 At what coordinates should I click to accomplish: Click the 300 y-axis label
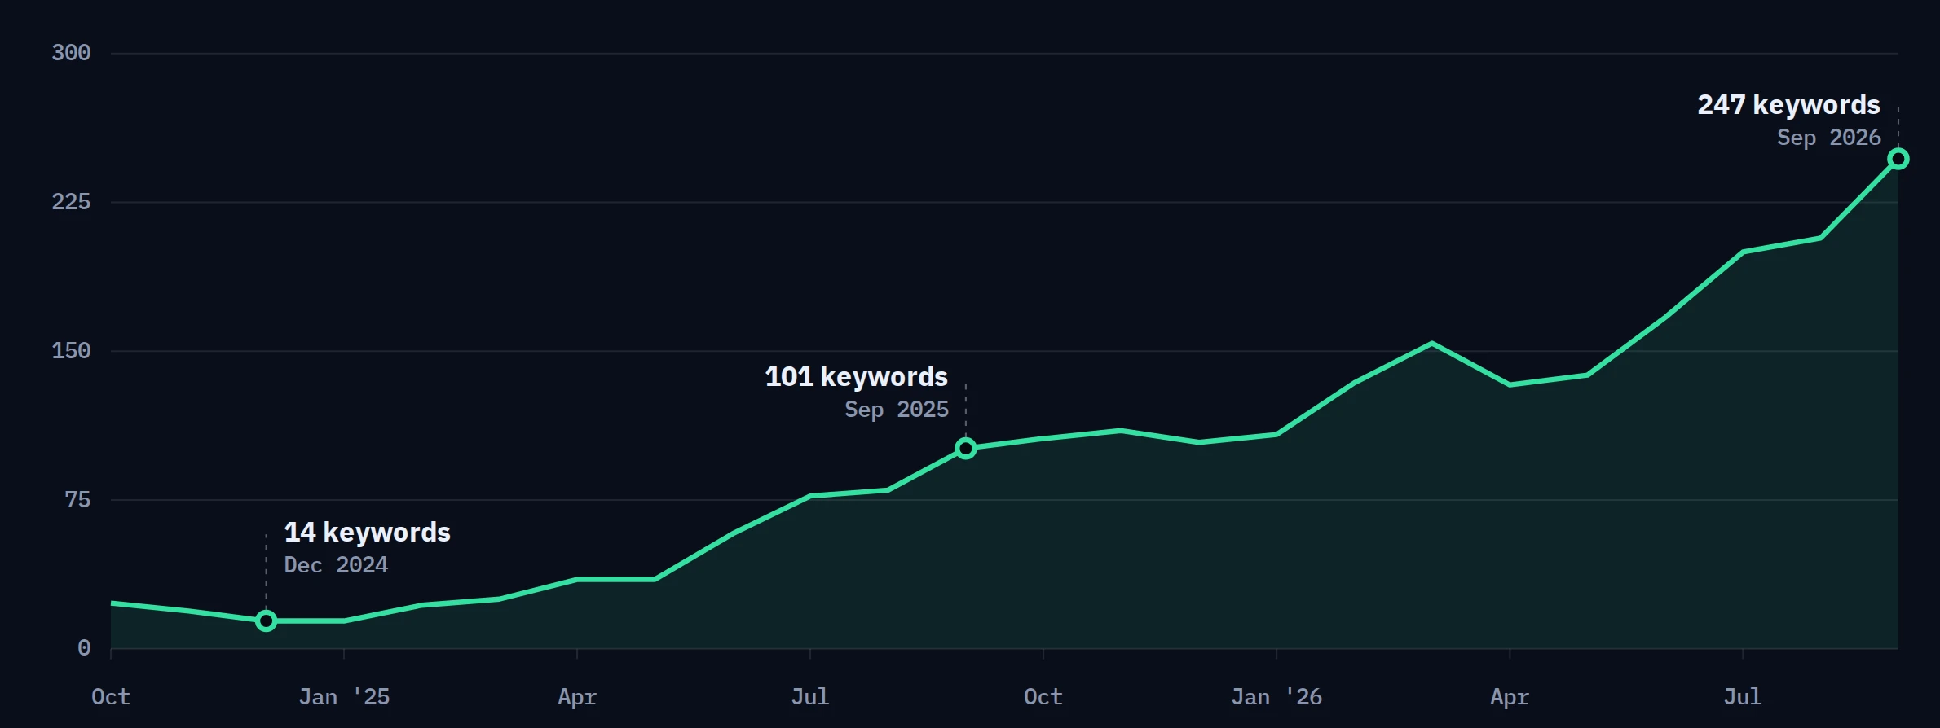coord(71,53)
